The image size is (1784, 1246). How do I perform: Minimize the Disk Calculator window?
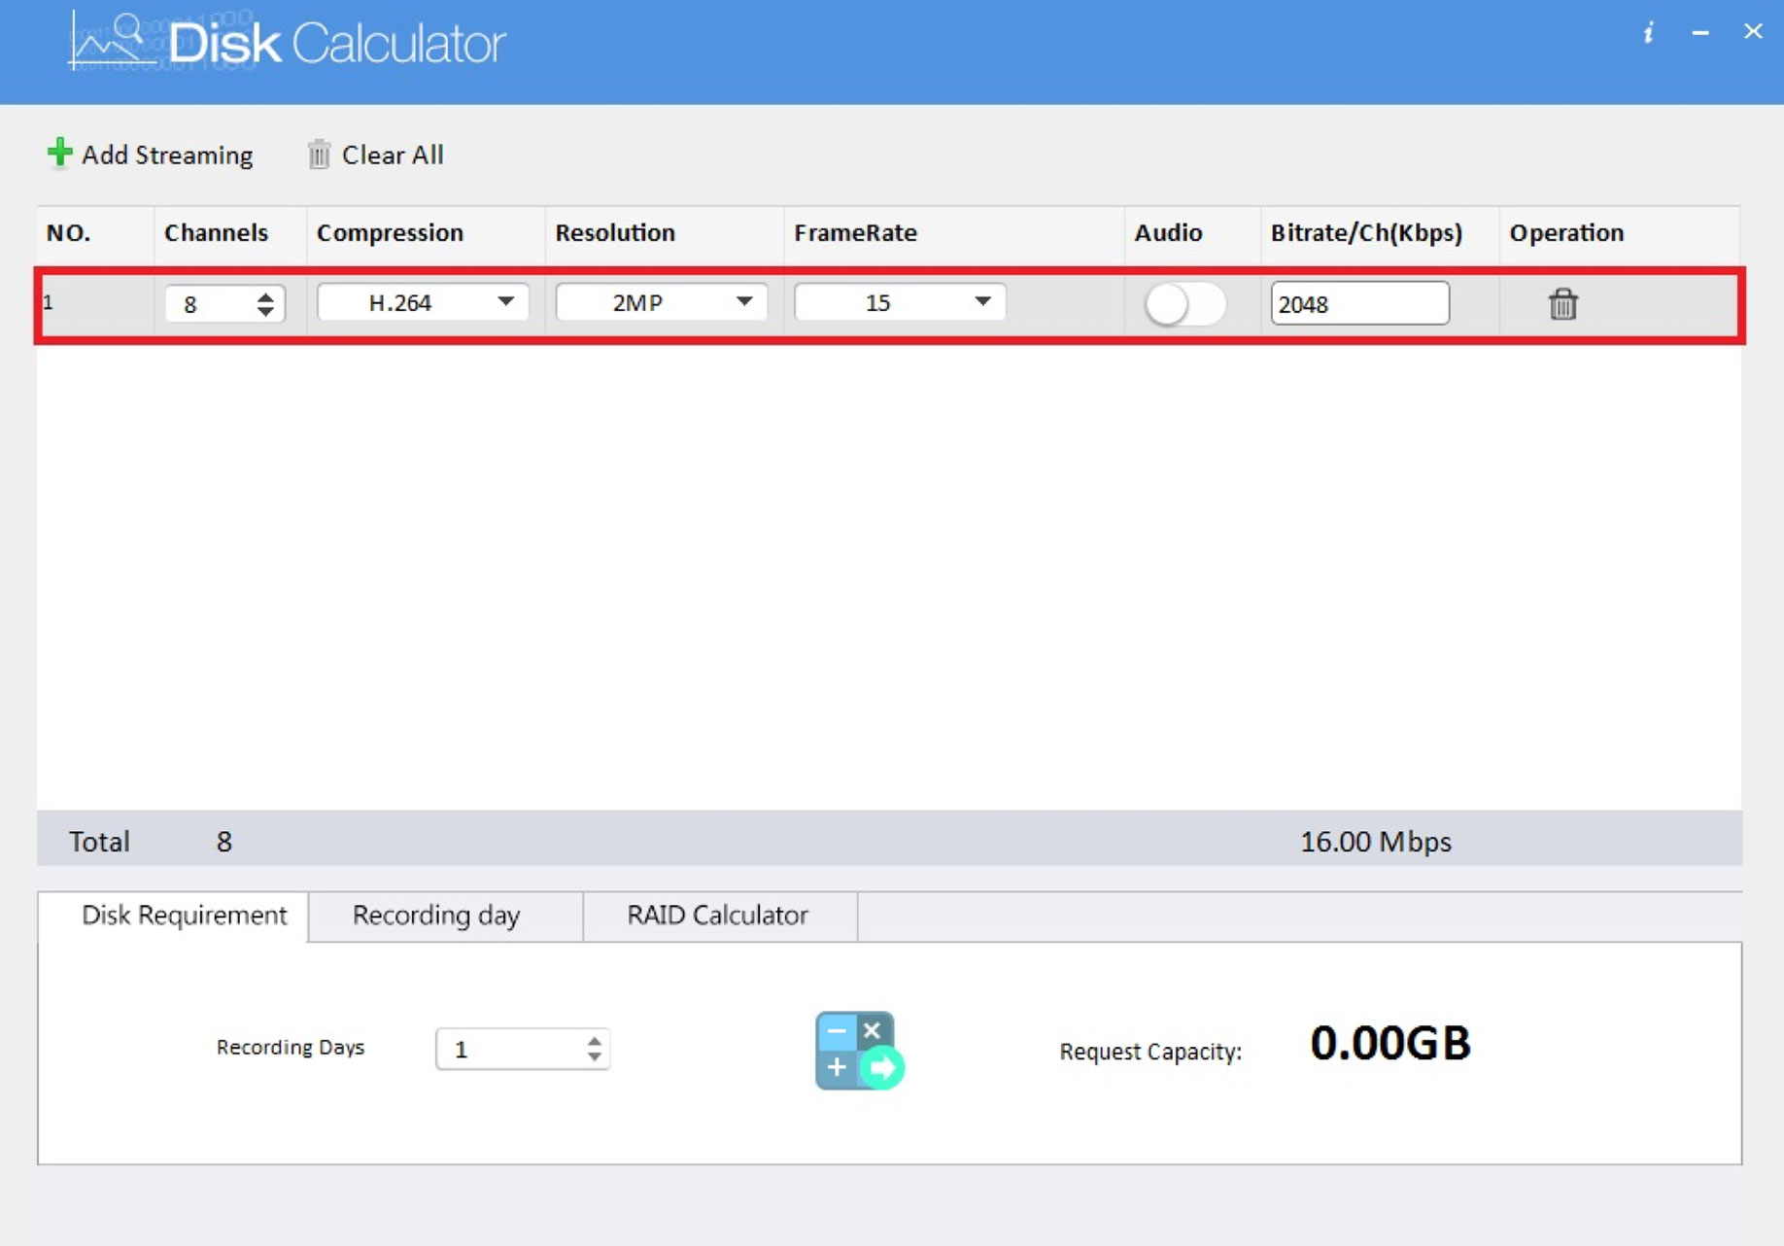point(1700,33)
